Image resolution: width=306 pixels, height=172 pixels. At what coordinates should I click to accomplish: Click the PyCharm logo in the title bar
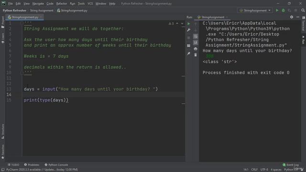3,3
